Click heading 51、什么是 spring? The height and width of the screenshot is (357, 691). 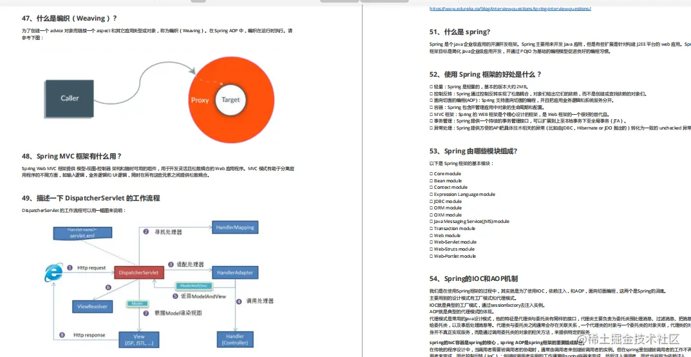pos(460,32)
